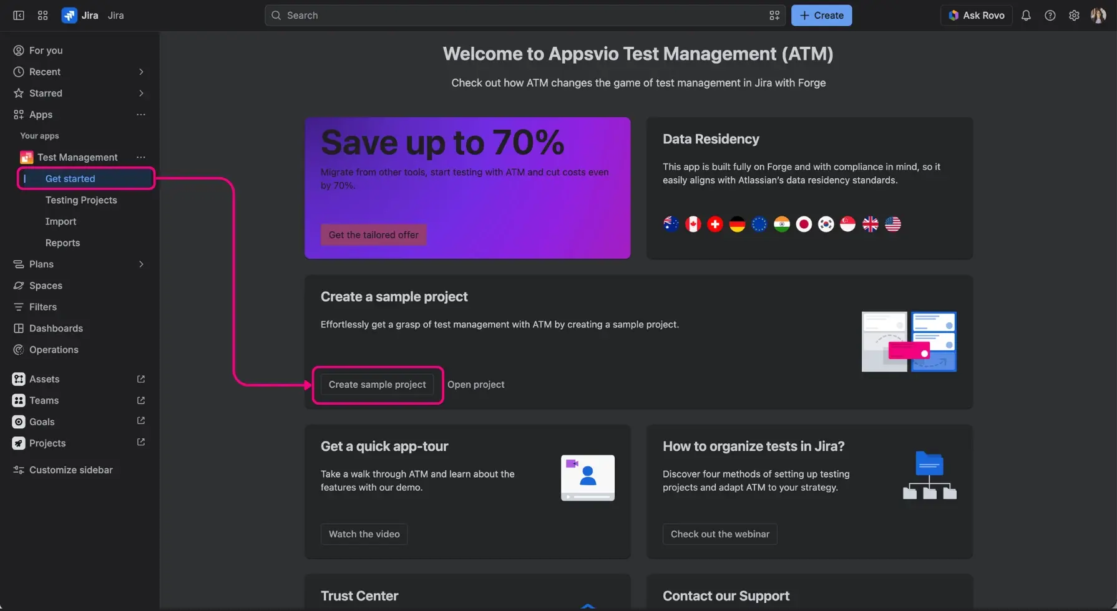The height and width of the screenshot is (611, 1117).
Task: Open Test Management more options ellipsis
Action: click(x=141, y=157)
